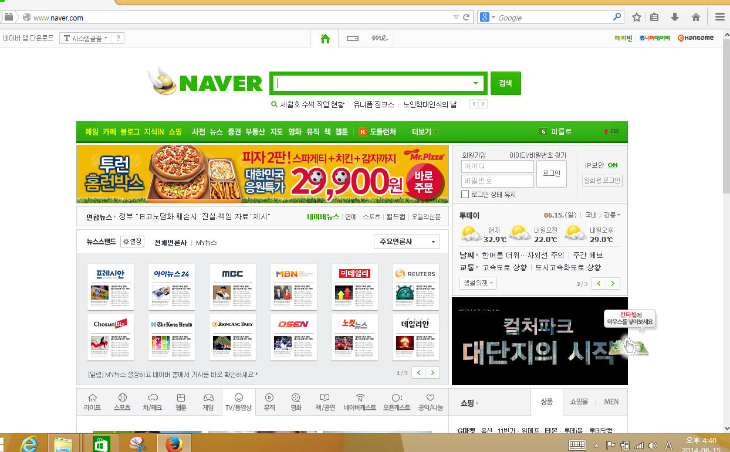Click the 일회용 로그인 button

602,181
